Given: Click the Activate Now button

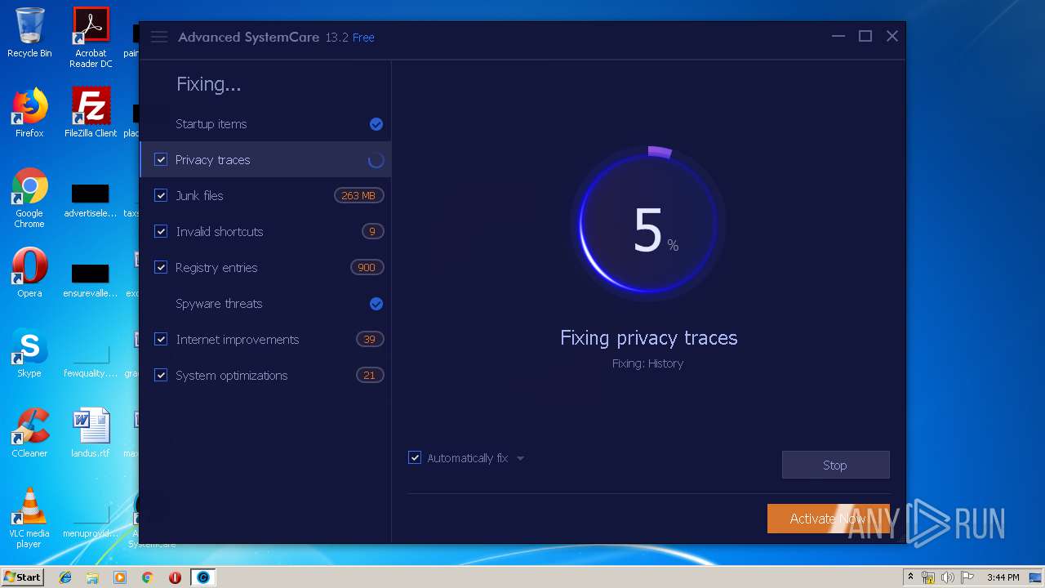Looking at the screenshot, I should tap(828, 519).
